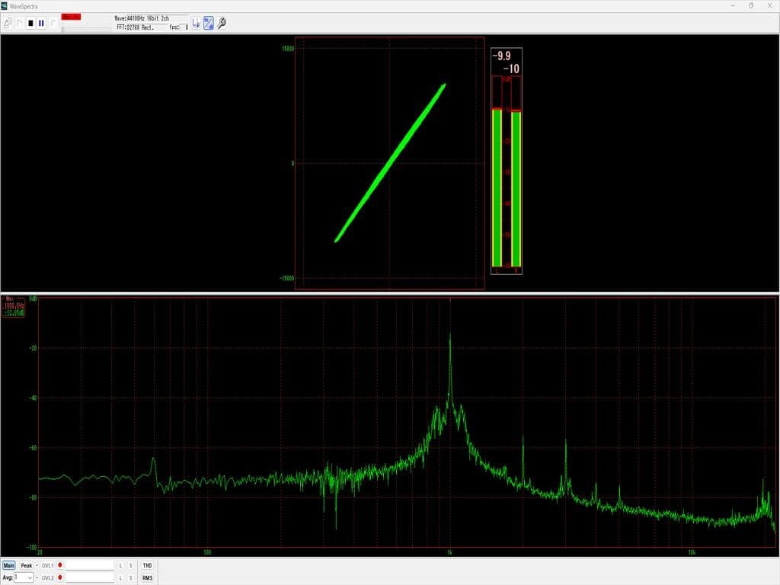Viewport: 780px width, 585px height.
Task: Toggle the Peak hold display
Action: coord(27,566)
